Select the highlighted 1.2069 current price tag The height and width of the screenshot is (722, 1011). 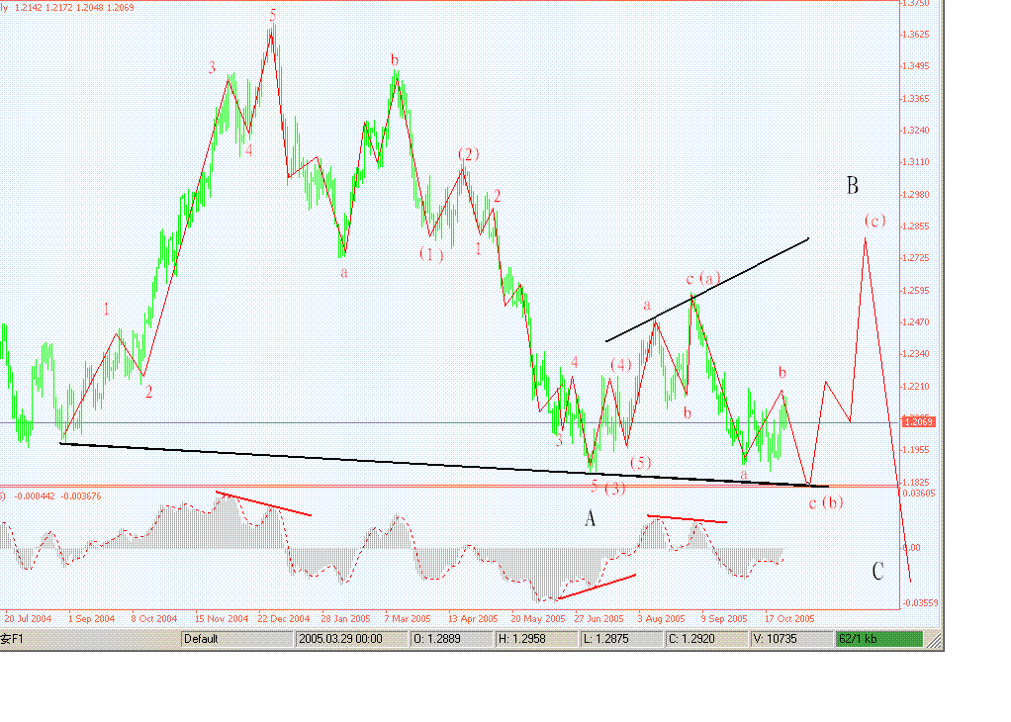click(x=921, y=422)
